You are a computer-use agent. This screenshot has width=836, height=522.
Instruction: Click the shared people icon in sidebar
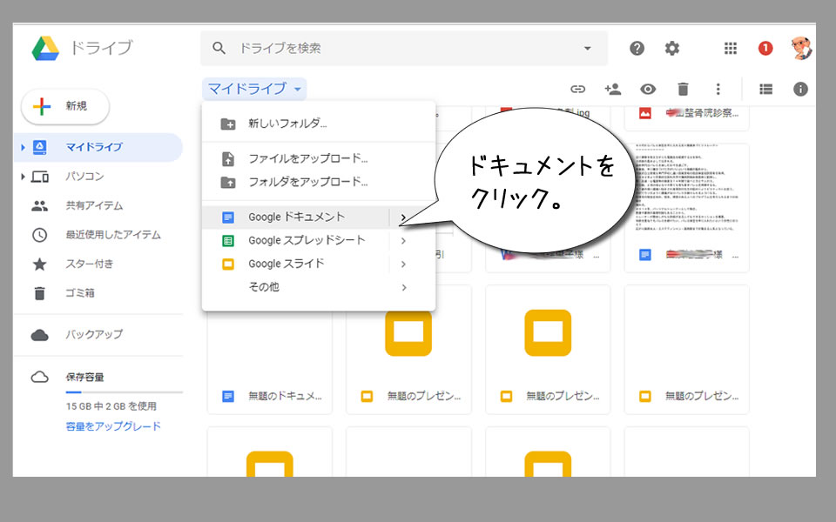(39, 205)
